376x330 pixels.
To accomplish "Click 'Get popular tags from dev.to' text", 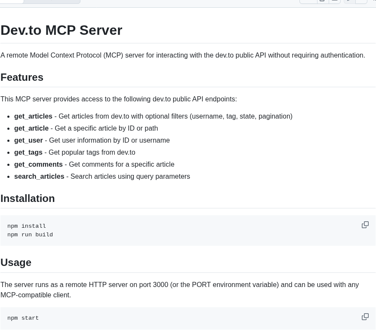I will [x=92, y=153].
